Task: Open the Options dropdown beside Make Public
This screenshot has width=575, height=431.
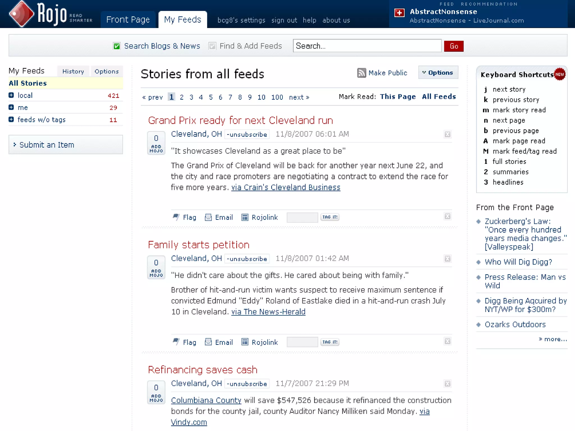Action: pyautogui.click(x=438, y=73)
